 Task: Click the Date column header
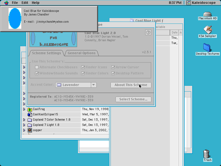pos(175,32)
